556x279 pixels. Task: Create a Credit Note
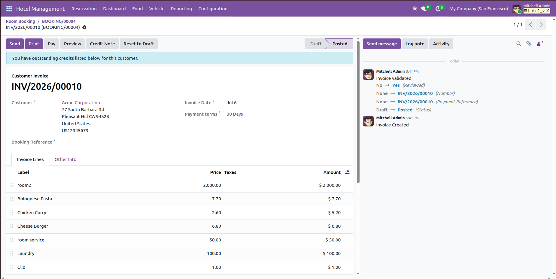click(102, 44)
